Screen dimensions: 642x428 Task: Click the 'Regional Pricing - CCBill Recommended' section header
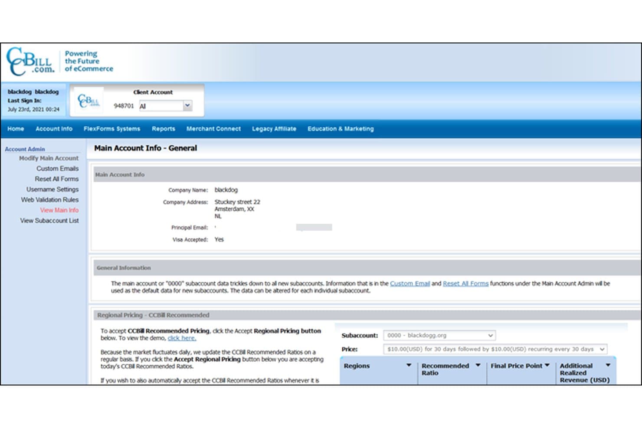coord(153,315)
